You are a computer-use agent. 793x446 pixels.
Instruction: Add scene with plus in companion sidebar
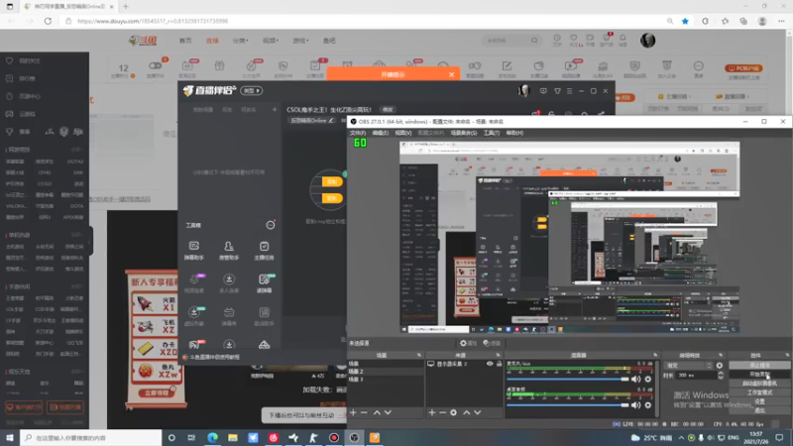tap(275, 109)
